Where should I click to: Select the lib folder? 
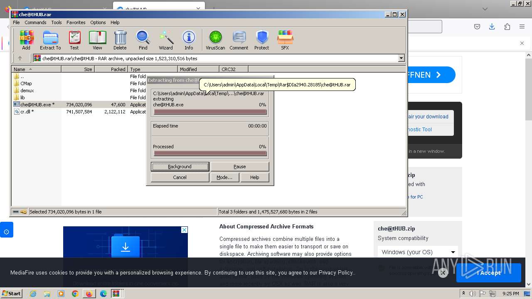click(x=22, y=98)
